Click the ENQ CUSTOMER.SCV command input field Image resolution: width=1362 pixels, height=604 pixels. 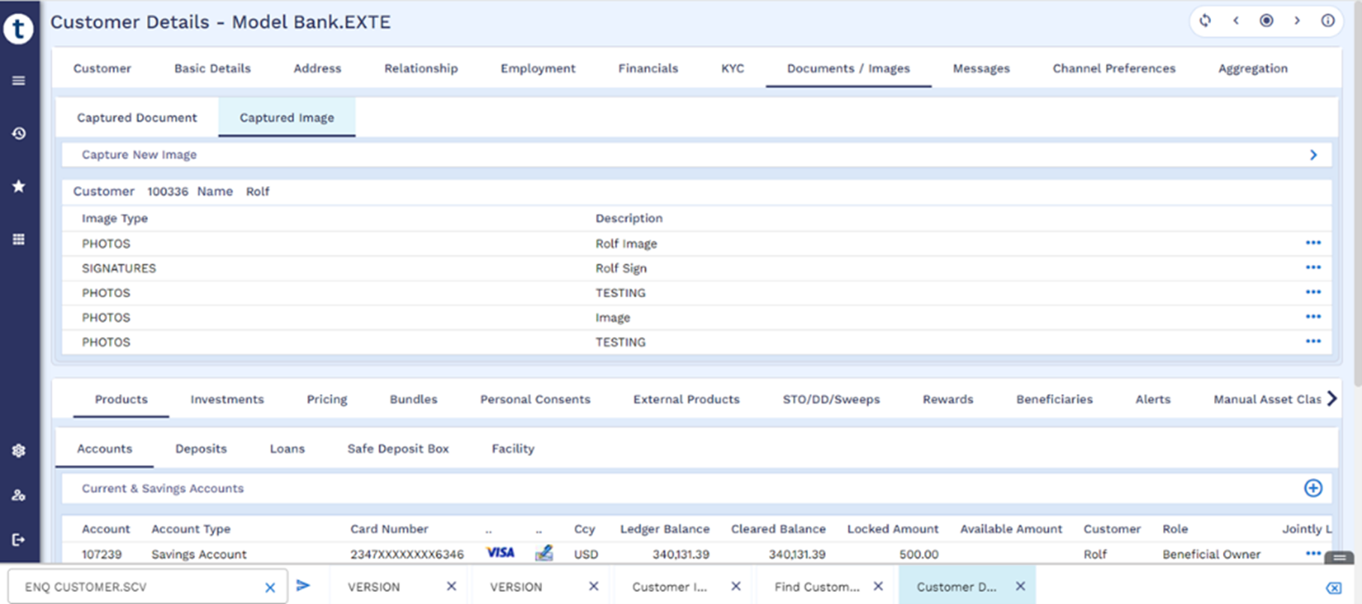click(139, 587)
